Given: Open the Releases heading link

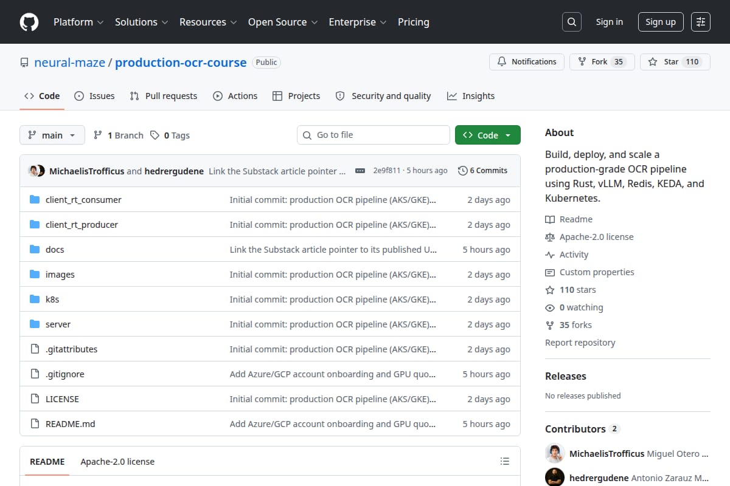Looking at the screenshot, I should pos(566,377).
